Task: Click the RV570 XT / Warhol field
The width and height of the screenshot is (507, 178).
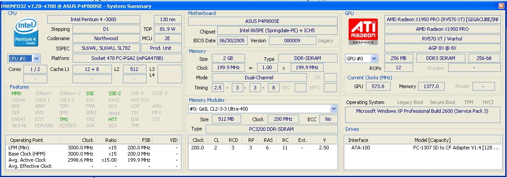Action: tap(442, 39)
